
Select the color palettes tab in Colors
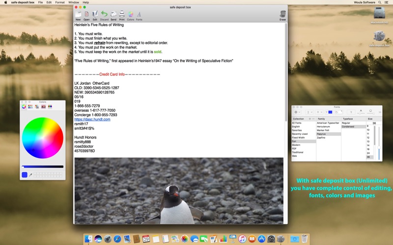point(37,106)
